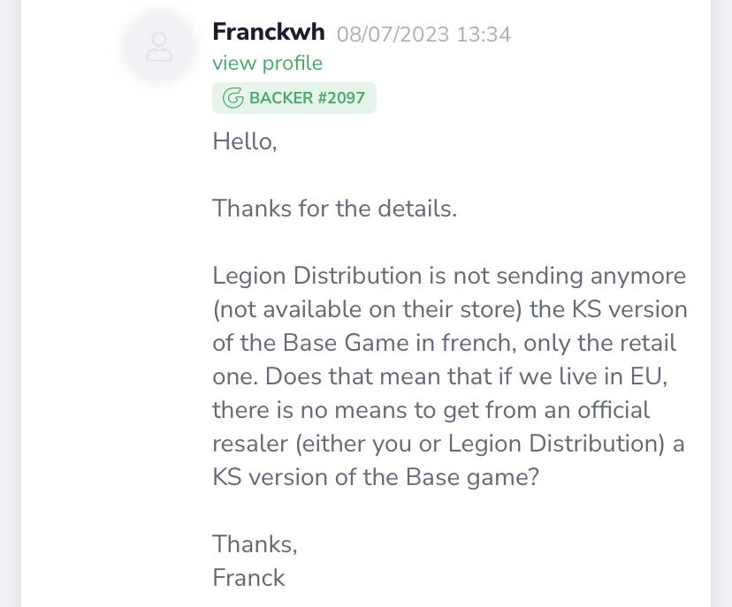Image resolution: width=732 pixels, height=607 pixels.
Task: Click line starting 'Legion Distribution is not sending'
Action: click(449, 277)
